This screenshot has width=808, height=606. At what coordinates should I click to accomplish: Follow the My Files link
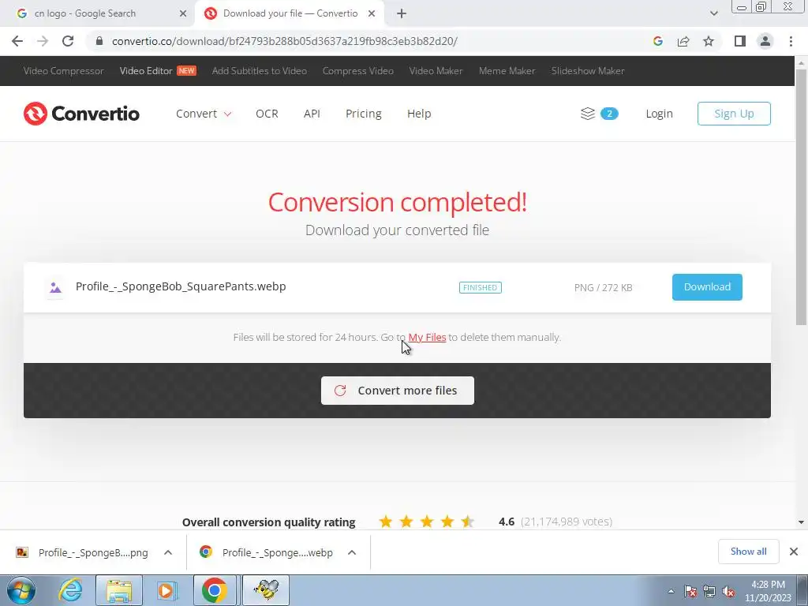427,338
